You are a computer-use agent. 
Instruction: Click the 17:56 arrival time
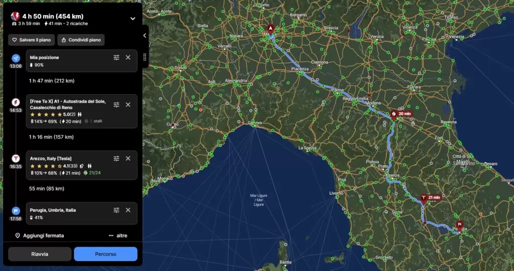pos(16,219)
